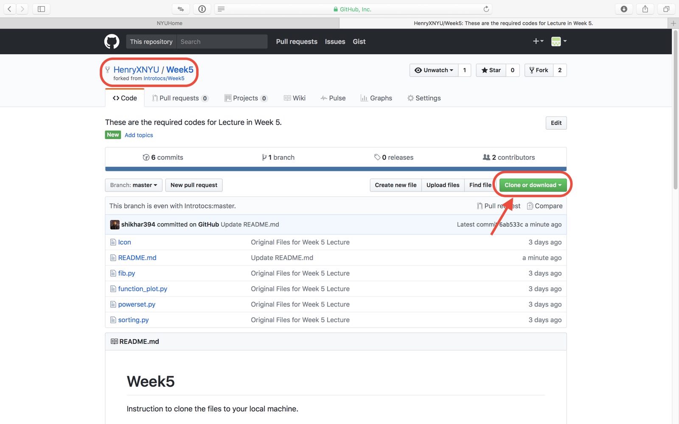
Task: Open the HenryXNYU profile link
Action: (136, 70)
